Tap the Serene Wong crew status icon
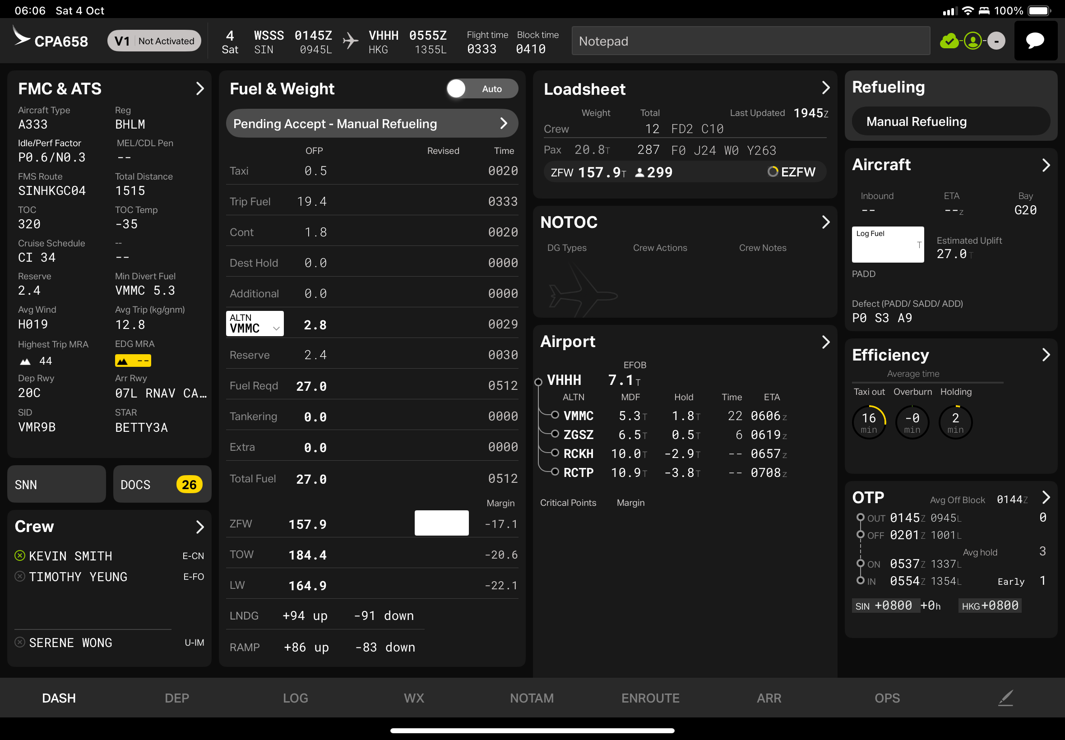Image resolution: width=1065 pixels, height=740 pixels. coord(20,642)
